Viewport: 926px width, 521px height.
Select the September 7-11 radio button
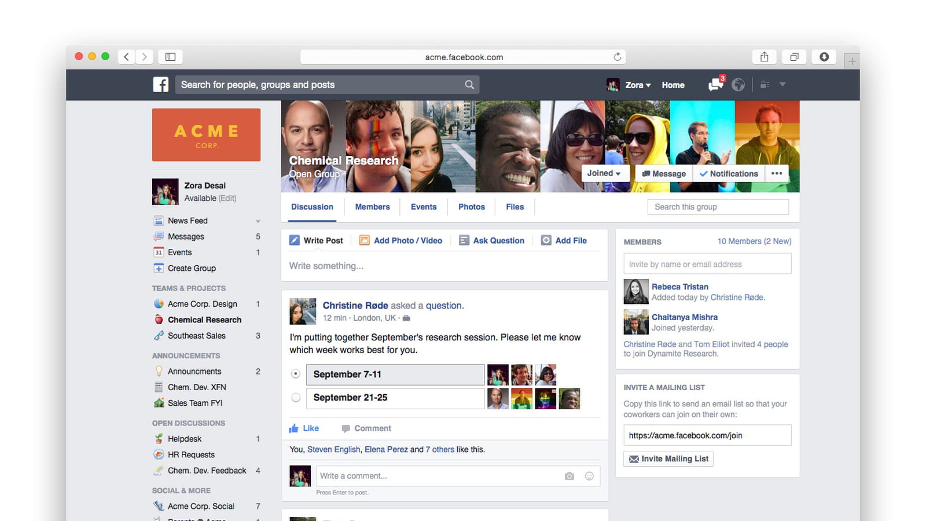(296, 374)
